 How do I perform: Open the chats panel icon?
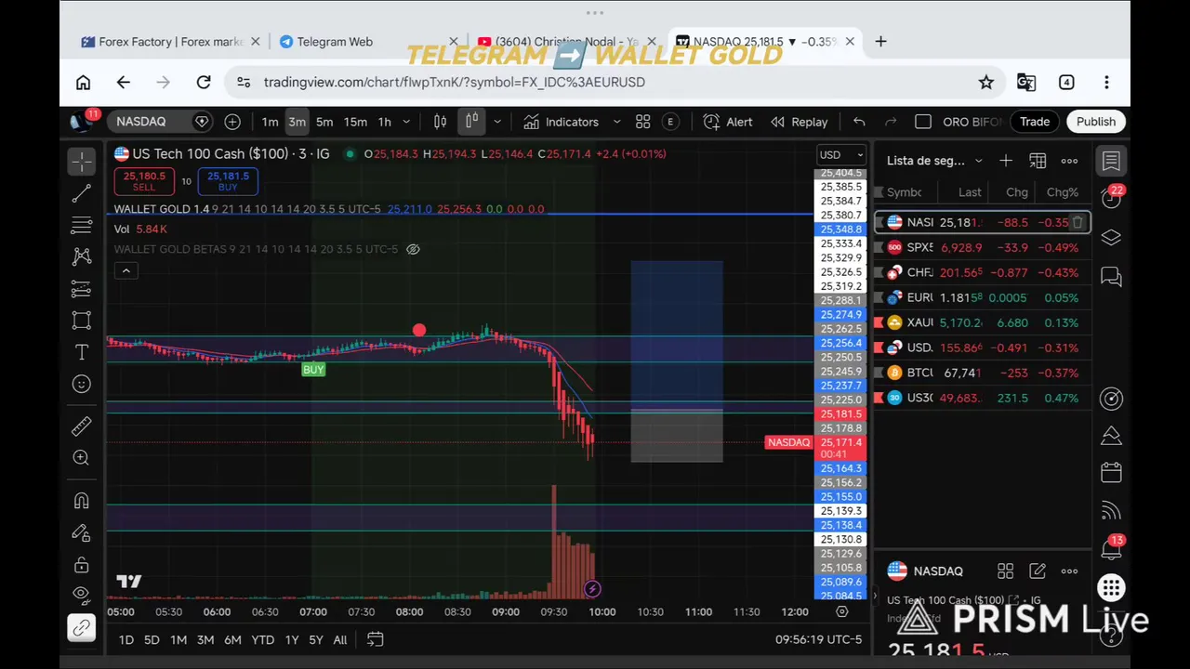pos(1111,276)
